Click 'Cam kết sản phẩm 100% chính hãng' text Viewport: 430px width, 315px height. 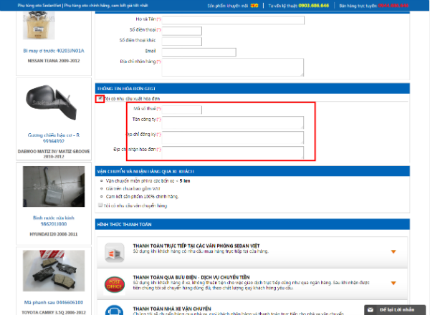pyautogui.click(x=142, y=196)
